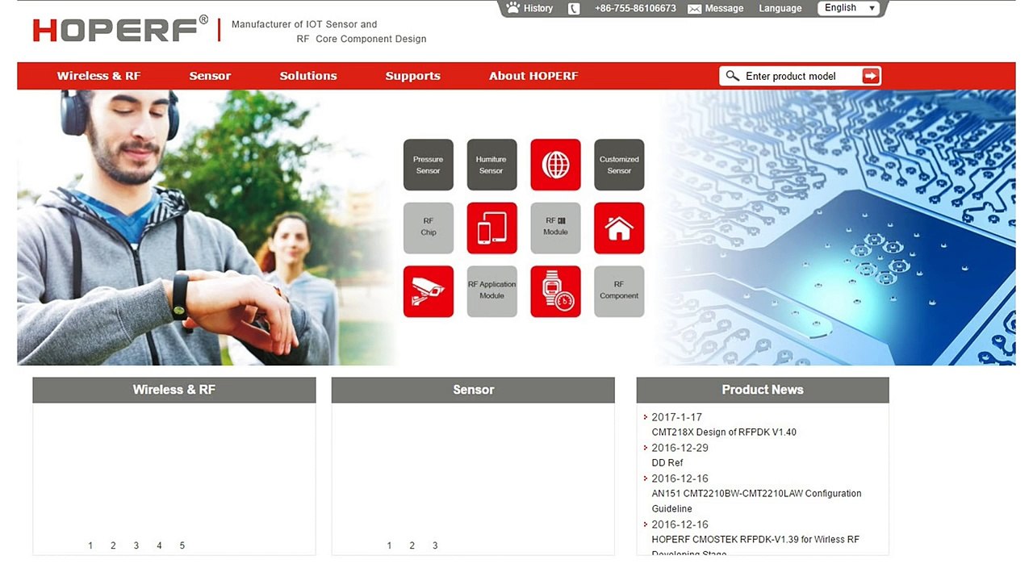Open the Pressure Sensor tile
Image resolution: width=1033 pixels, height=581 pixels.
coord(429,165)
